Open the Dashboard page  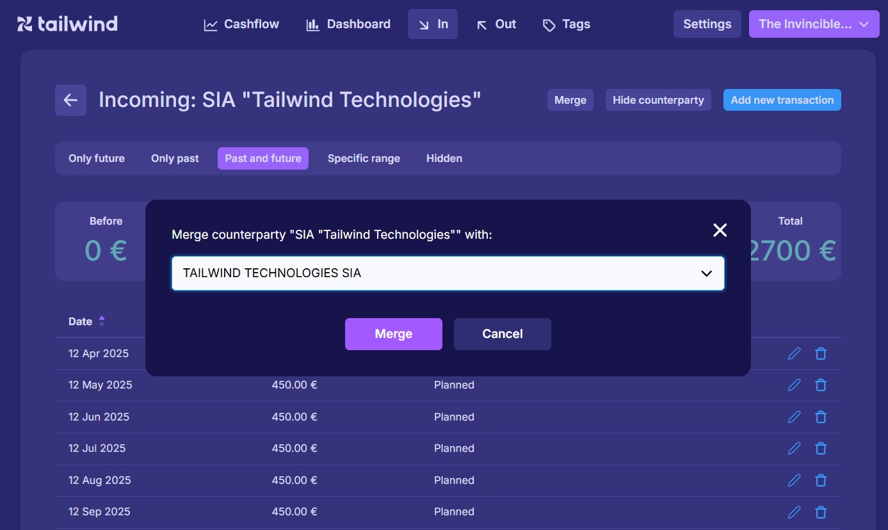pos(348,24)
